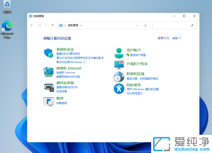Open 查看网络状态和任务 link

(68, 77)
